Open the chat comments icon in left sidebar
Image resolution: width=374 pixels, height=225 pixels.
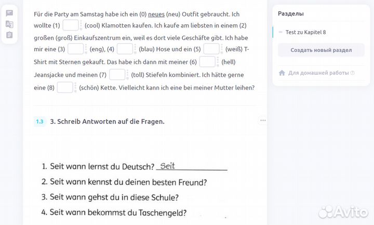[9, 13]
